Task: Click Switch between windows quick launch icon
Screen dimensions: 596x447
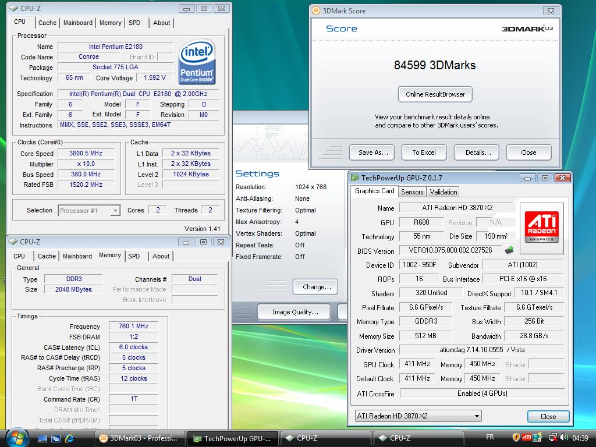Action: click(x=56, y=439)
